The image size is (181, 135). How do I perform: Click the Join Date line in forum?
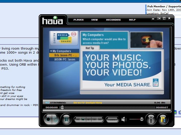(x=164, y=10)
